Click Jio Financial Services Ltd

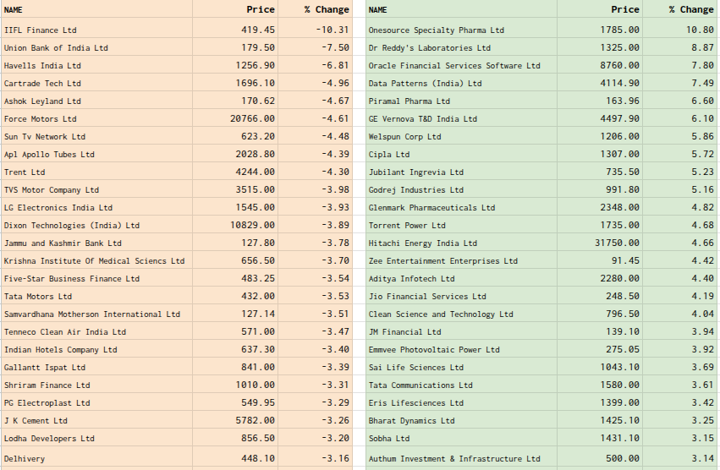point(427,297)
